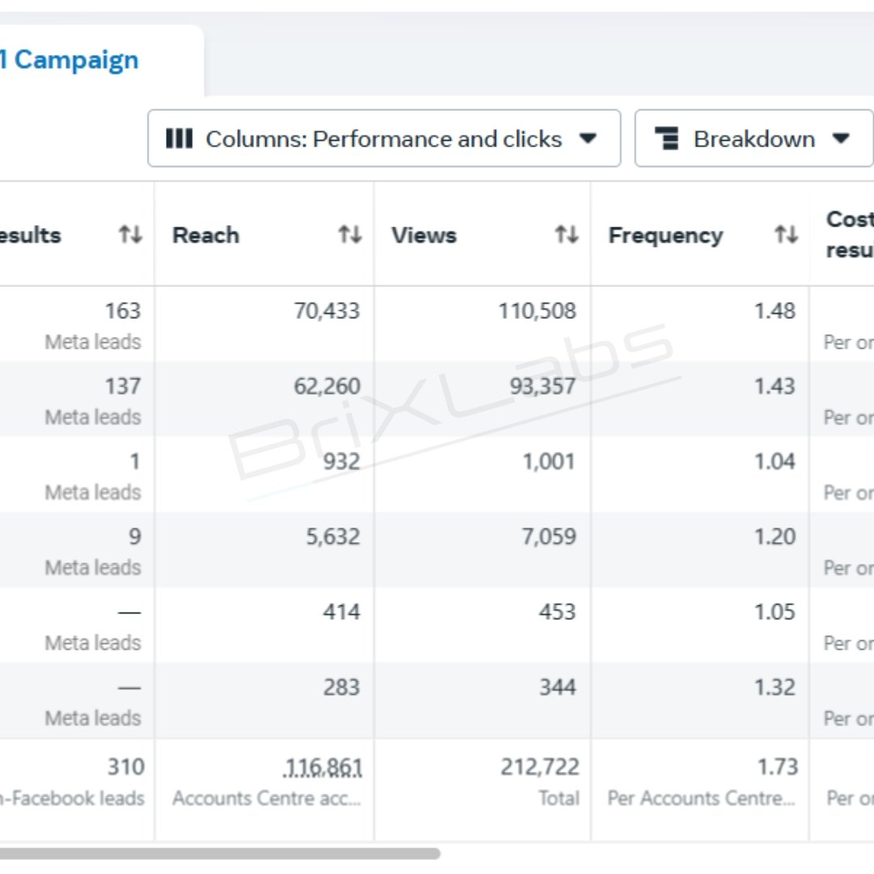The height and width of the screenshot is (874, 874).
Task: Sort the table by Views arrows
Action: coord(566,235)
